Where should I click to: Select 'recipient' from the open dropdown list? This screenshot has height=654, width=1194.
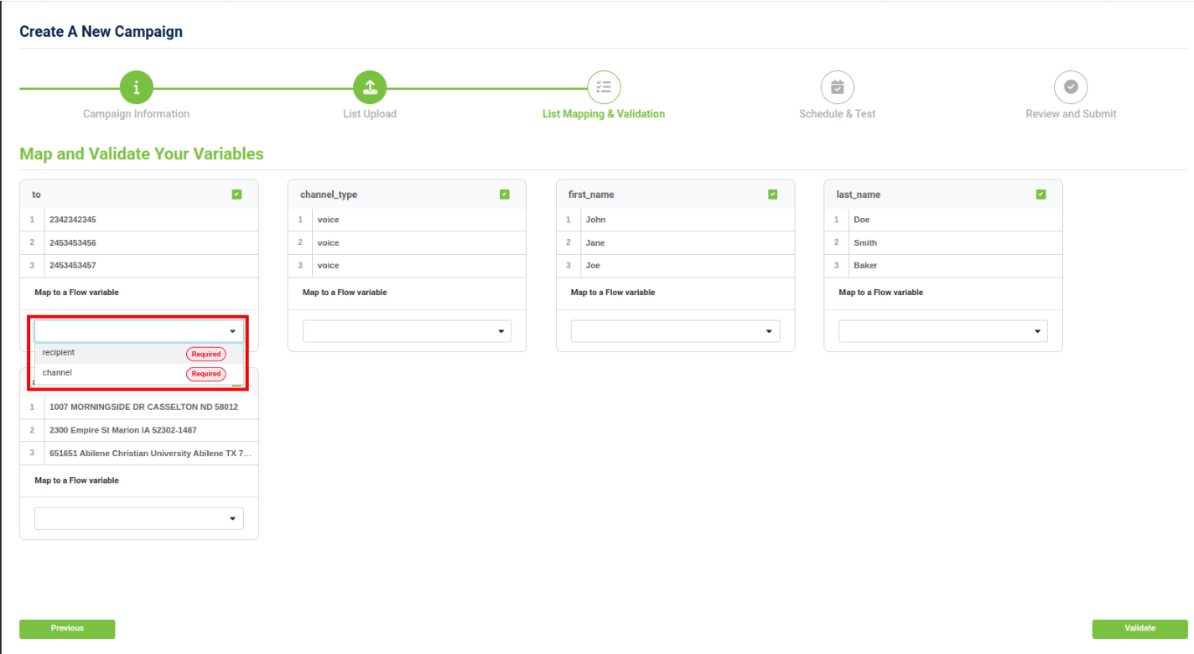59,353
